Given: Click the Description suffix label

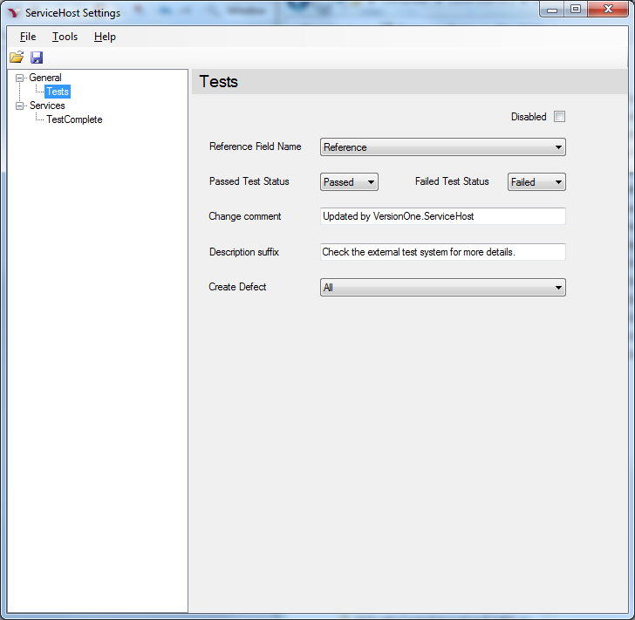Looking at the screenshot, I should pyautogui.click(x=244, y=252).
